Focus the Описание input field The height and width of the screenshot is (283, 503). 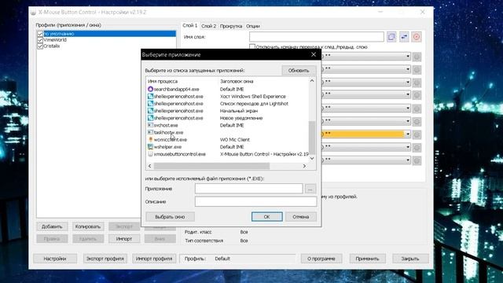[x=255, y=201]
